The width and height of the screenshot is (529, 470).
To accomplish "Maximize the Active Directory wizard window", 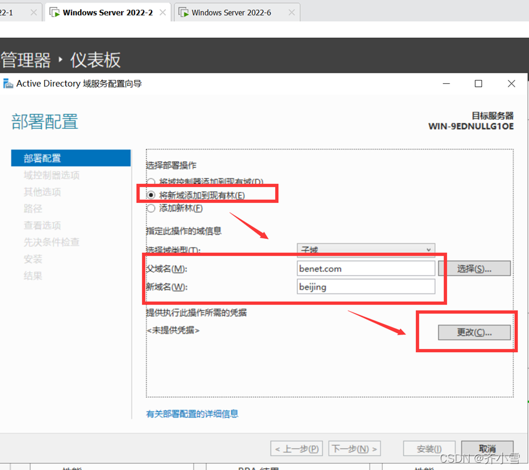I will click(x=478, y=83).
